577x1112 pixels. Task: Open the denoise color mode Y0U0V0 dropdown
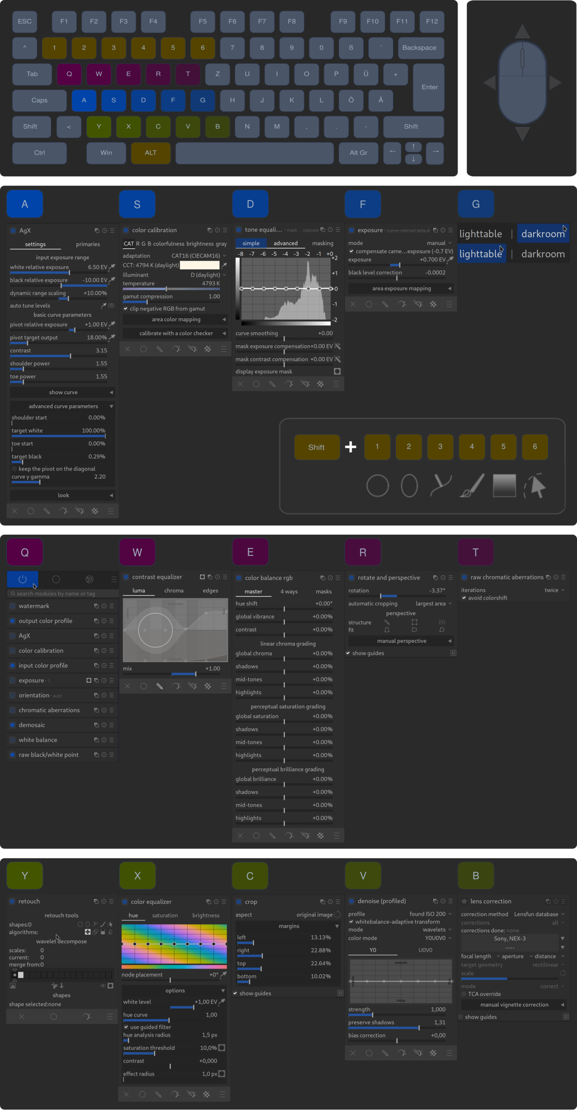[438, 938]
